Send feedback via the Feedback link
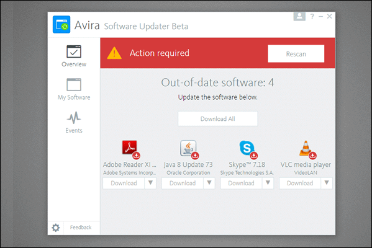 coord(81,228)
